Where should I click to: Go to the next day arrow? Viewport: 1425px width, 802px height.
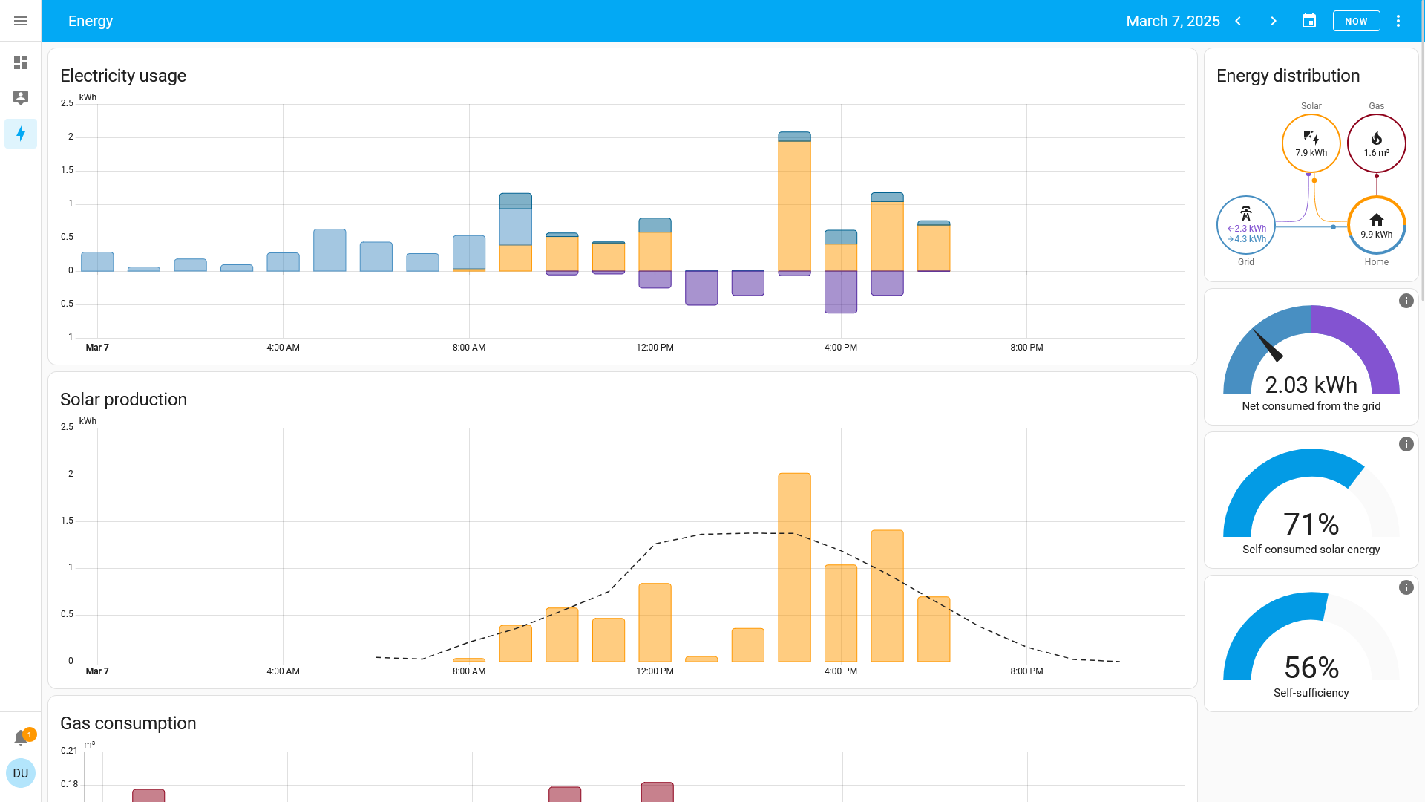(x=1274, y=21)
